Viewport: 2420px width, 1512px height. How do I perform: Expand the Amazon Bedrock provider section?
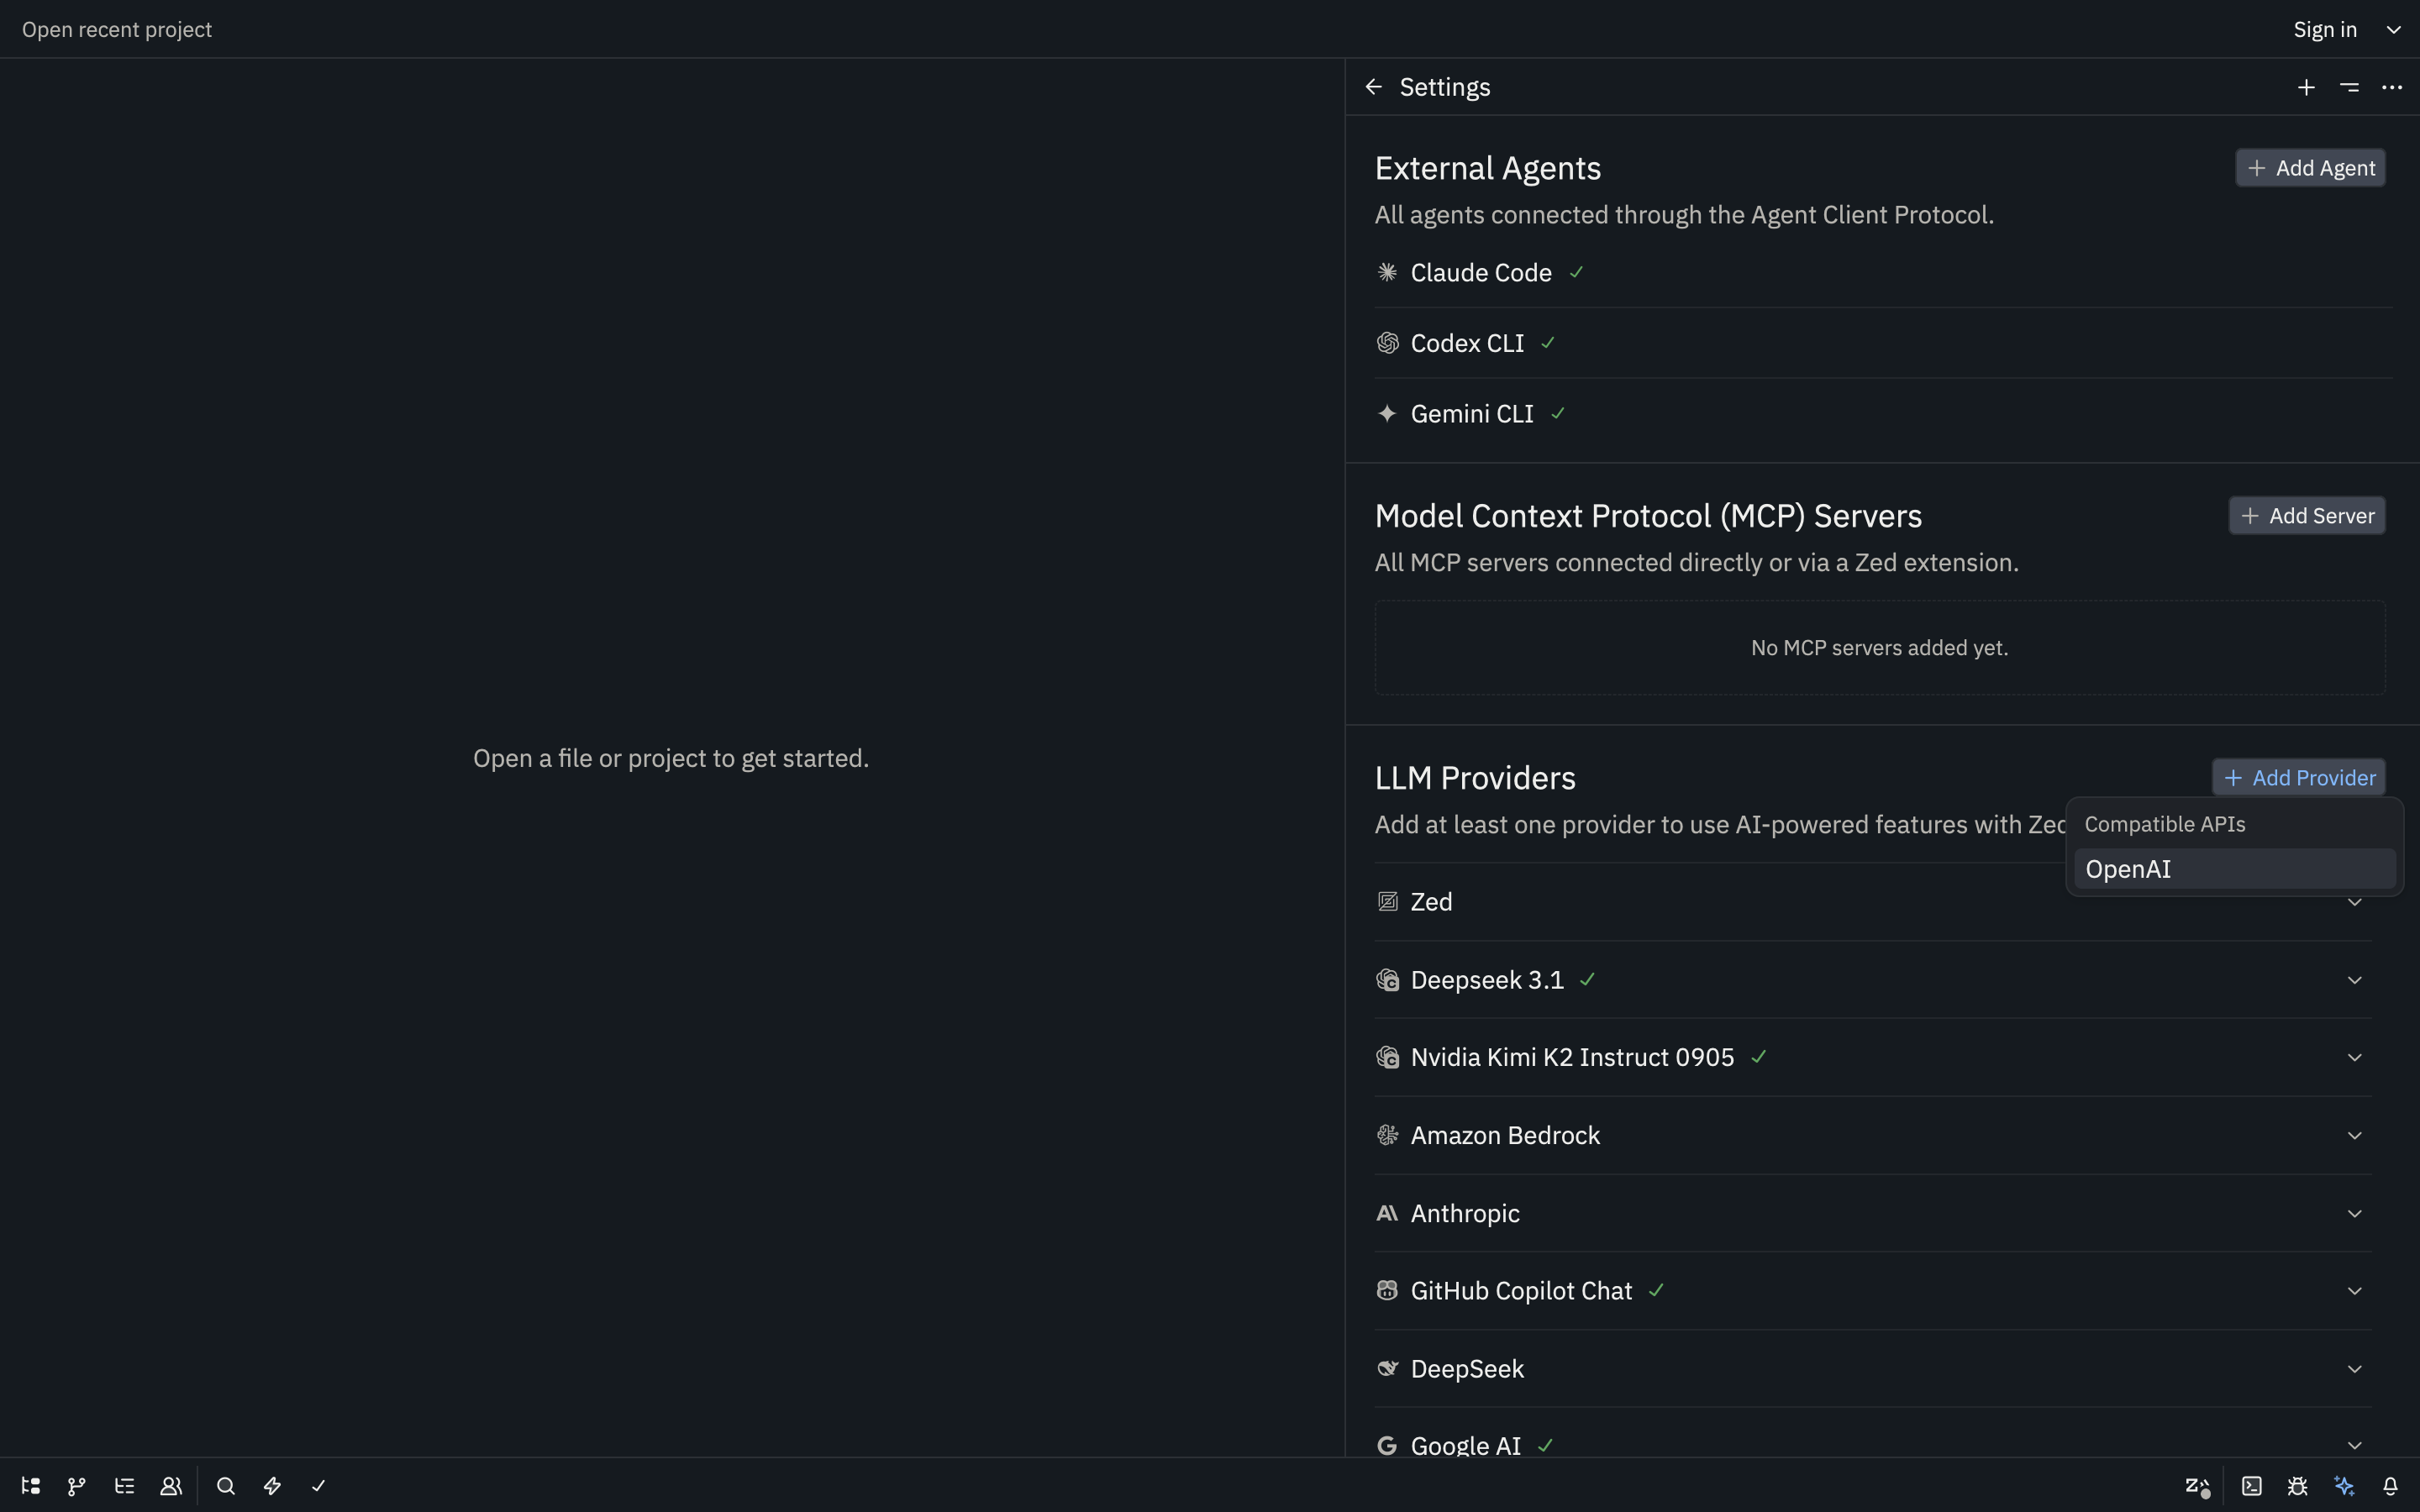tap(2355, 1135)
